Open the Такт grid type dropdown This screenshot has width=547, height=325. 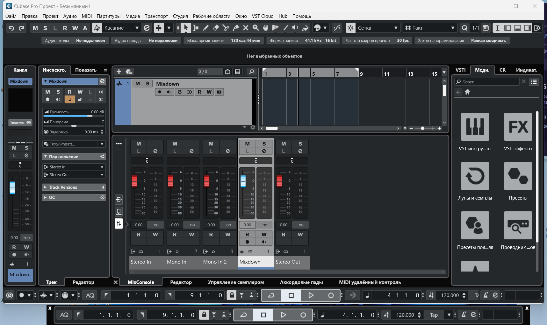430,28
